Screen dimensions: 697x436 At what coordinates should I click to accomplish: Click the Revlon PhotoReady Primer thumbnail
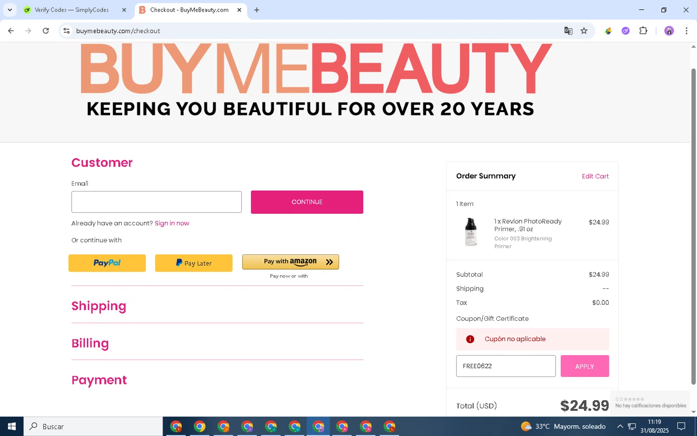(x=471, y=231)
